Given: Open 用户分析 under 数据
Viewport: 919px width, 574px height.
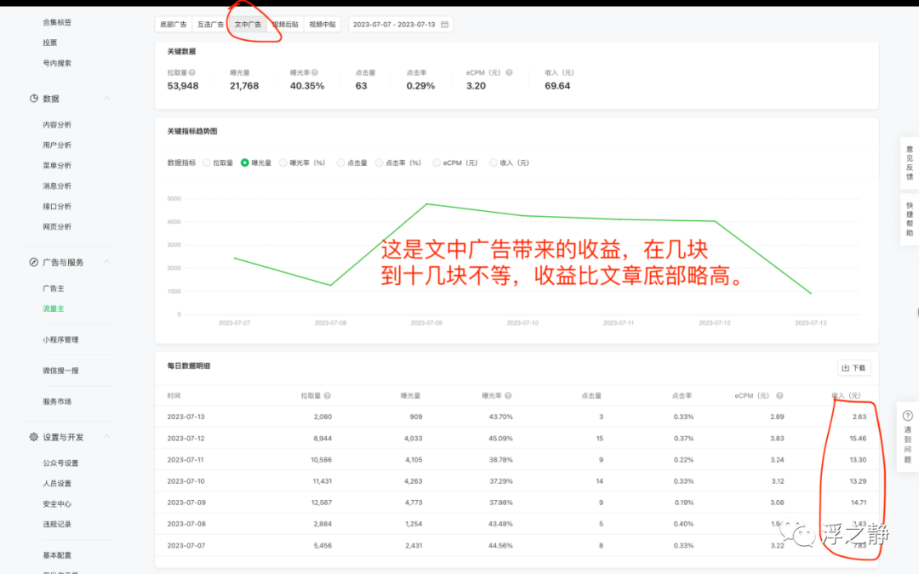Looking at the screenshot, I should point(57,145).
